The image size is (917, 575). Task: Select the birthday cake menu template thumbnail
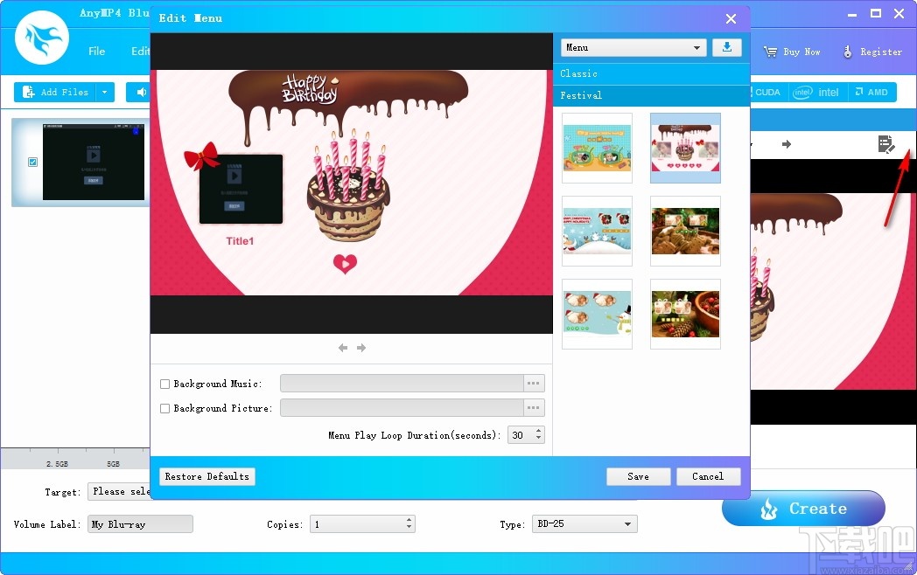tap(685, 148)
